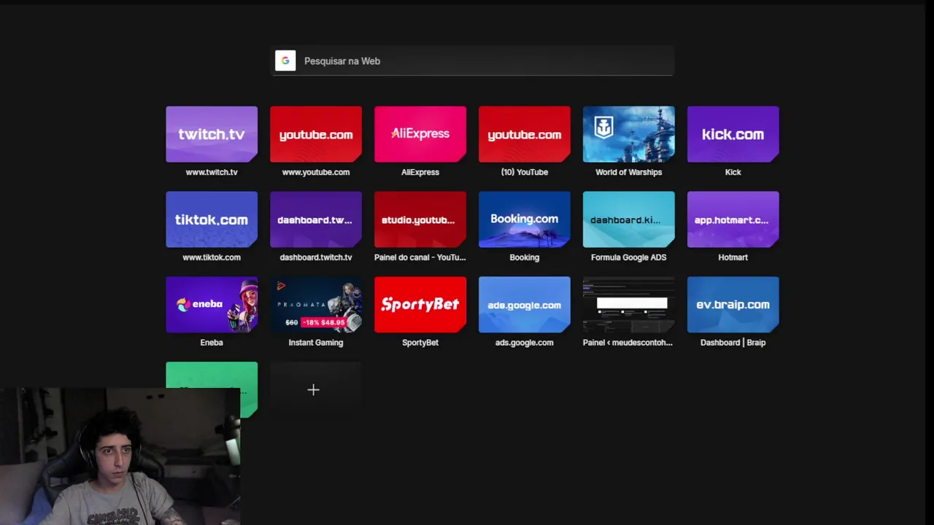Screen dimensions: 934x525
Task: Open the Booking.com speed dial tile
Action: pos(525,219)
